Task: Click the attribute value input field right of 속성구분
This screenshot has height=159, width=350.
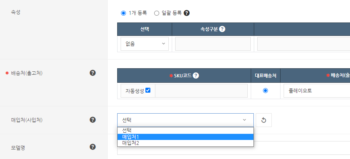Action: click(303, 44)
